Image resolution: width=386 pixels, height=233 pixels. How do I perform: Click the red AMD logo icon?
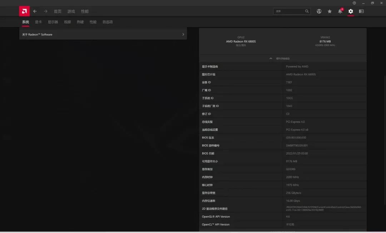tap(24, 11)
